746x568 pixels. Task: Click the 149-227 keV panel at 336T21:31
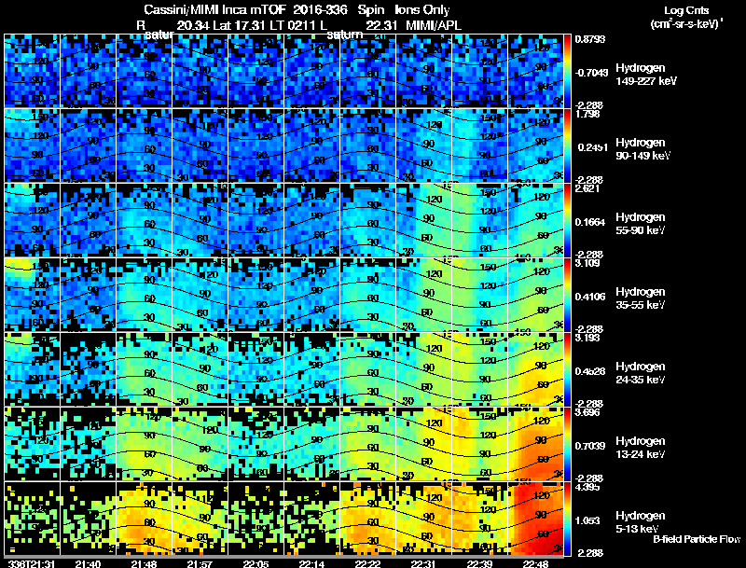[x=32, y=70]
